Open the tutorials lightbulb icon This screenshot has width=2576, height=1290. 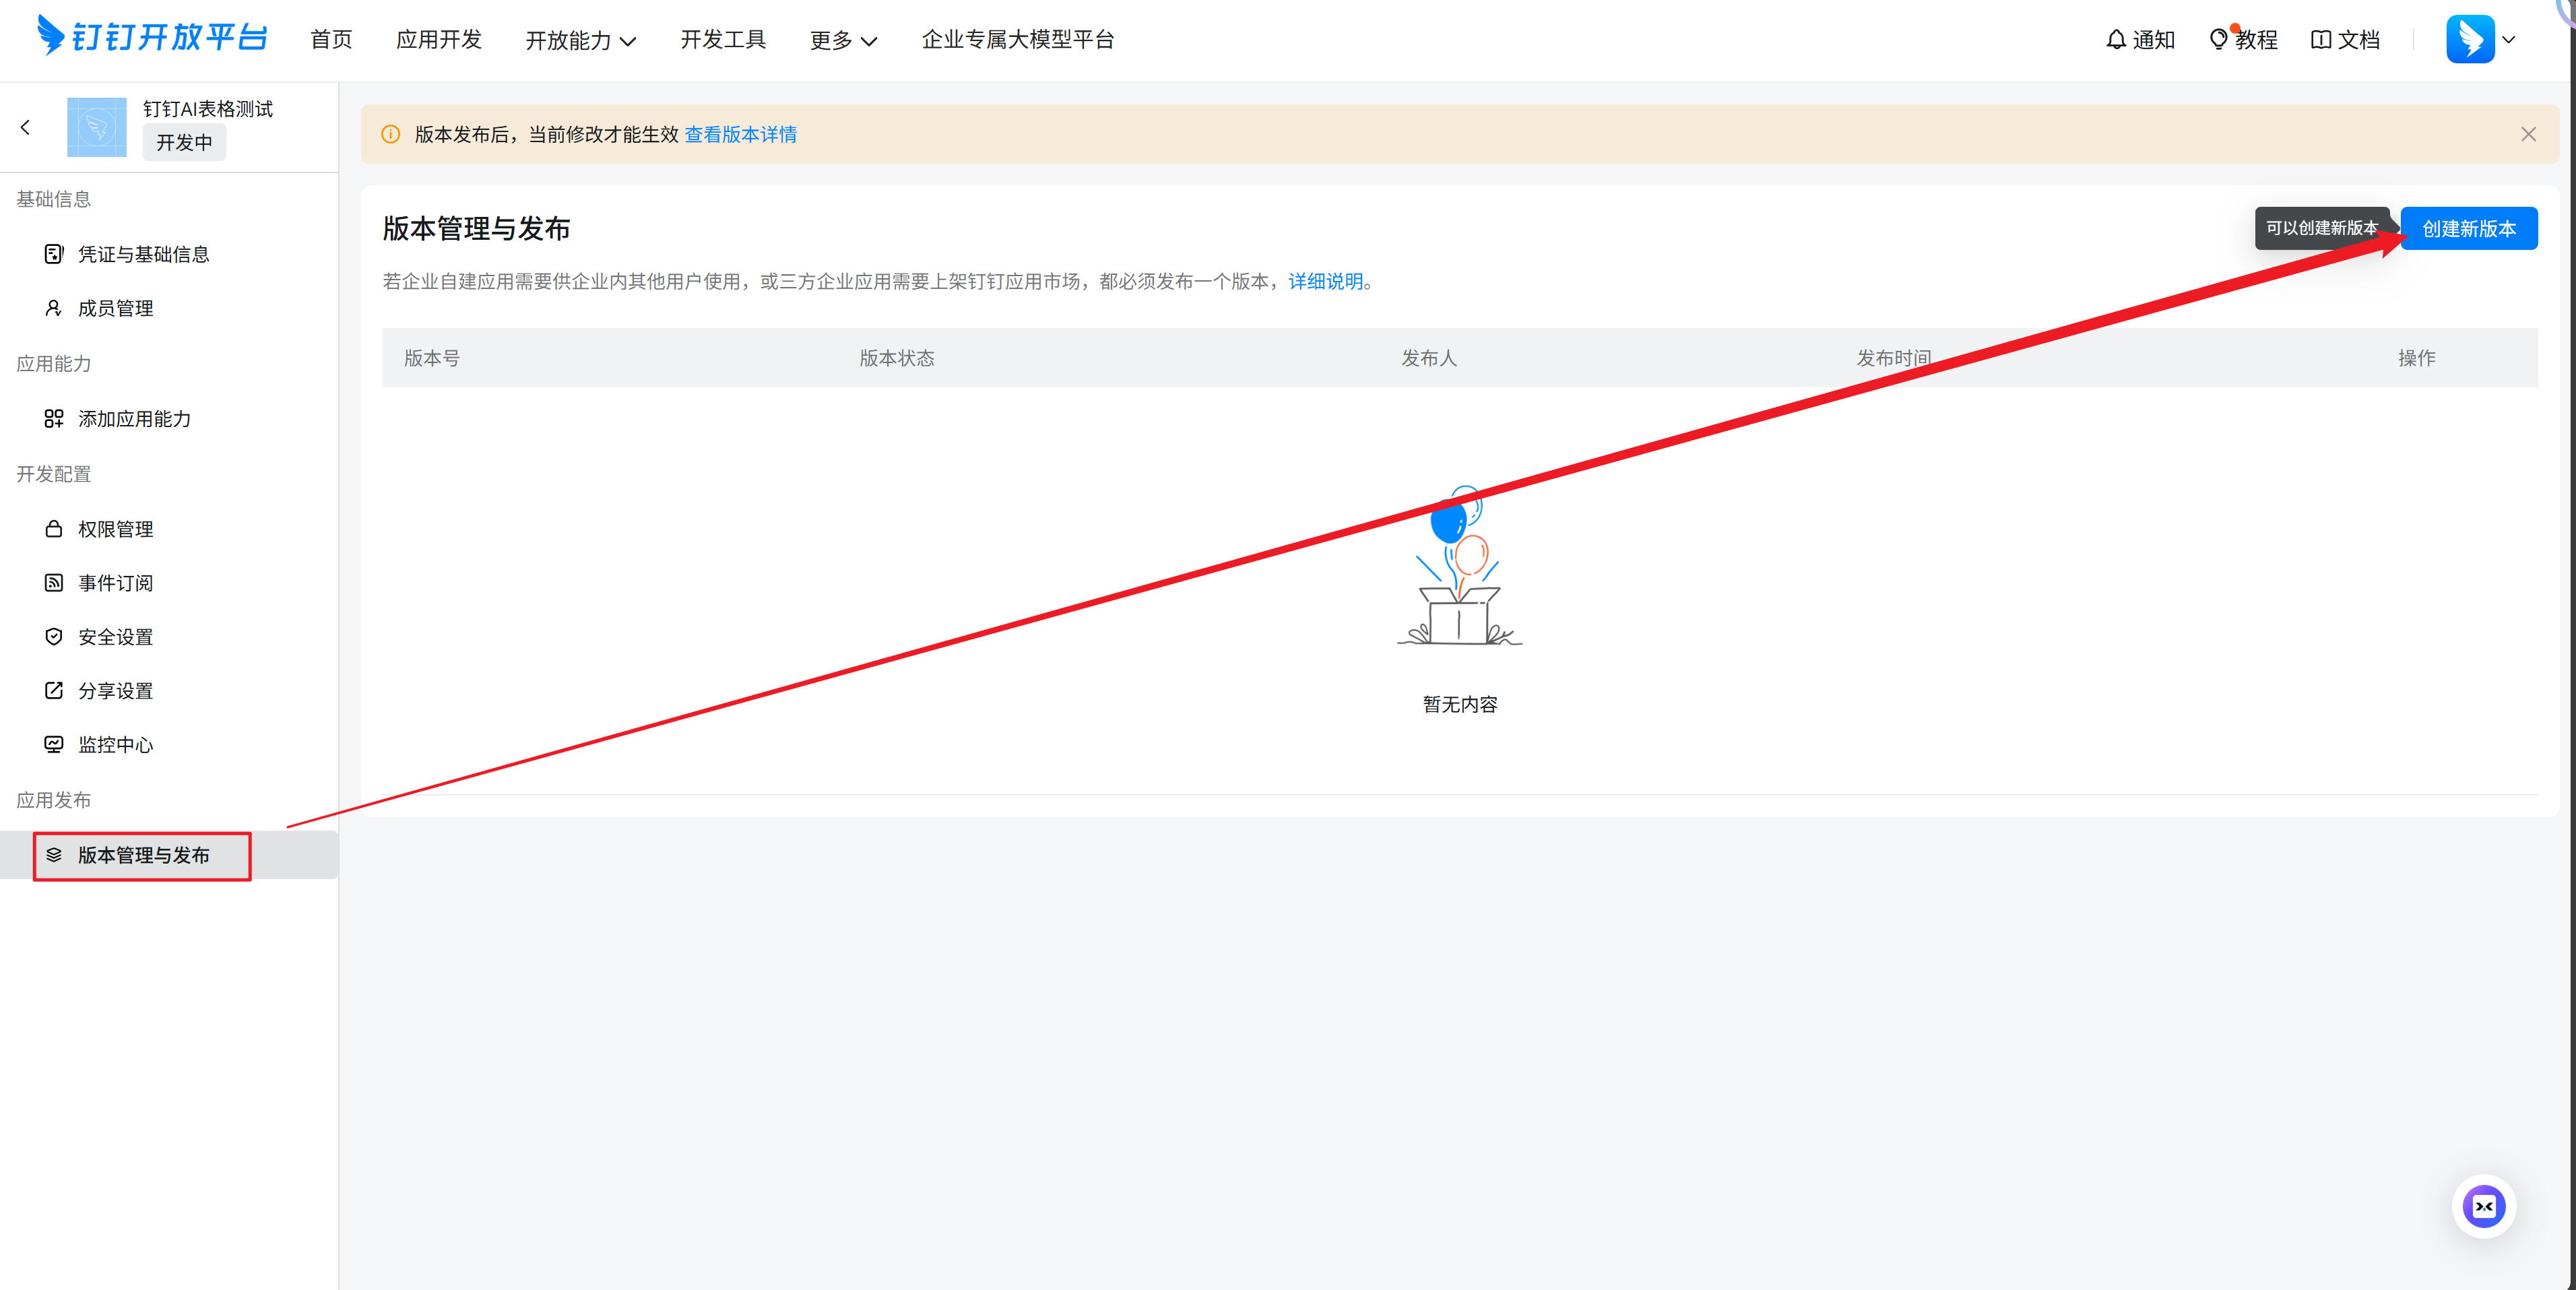2218,40
